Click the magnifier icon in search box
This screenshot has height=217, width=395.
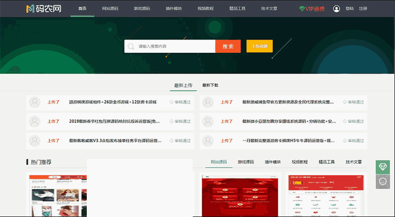coord(131,46)
